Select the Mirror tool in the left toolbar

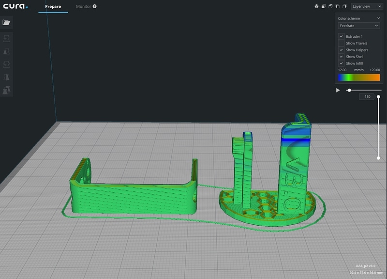pyautogui.click(x=6, y=77)
